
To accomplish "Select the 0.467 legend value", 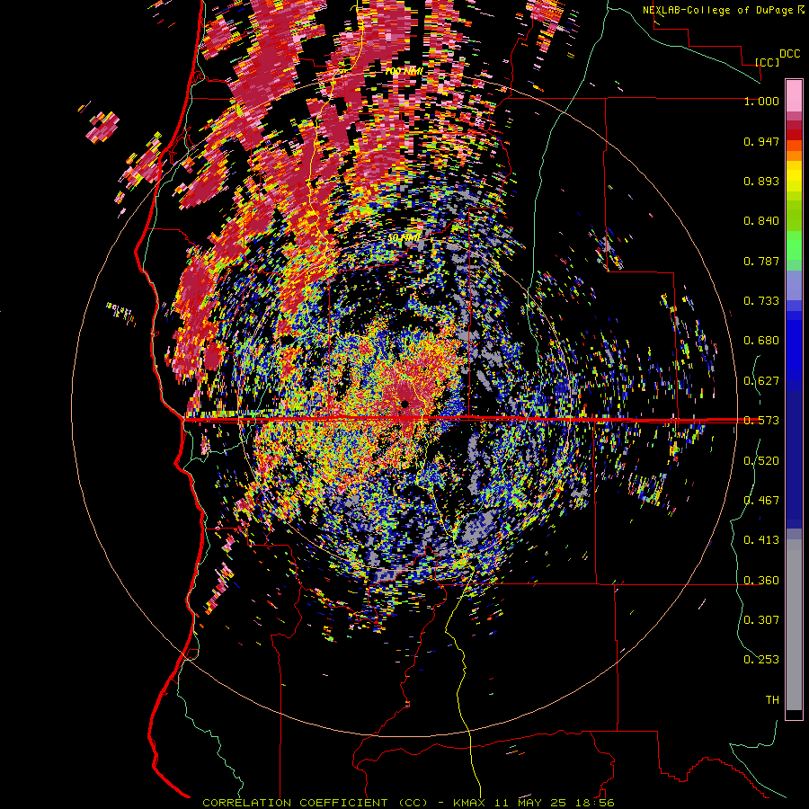I will 761,501.
